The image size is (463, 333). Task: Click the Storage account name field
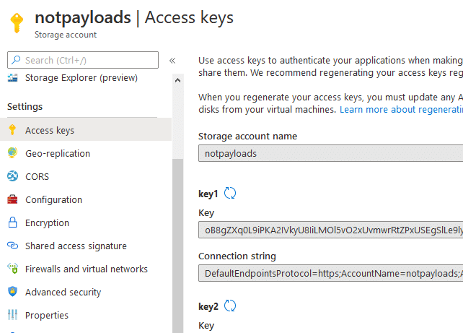pos(330,153)
